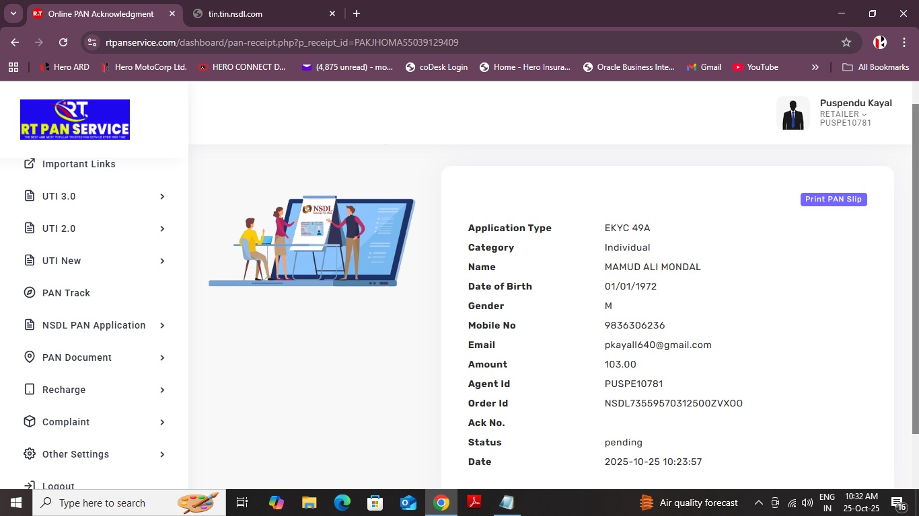This screenshot has width=919, height=516.
Task: Click the Print PAN Slip button
Action: point(833,199)
